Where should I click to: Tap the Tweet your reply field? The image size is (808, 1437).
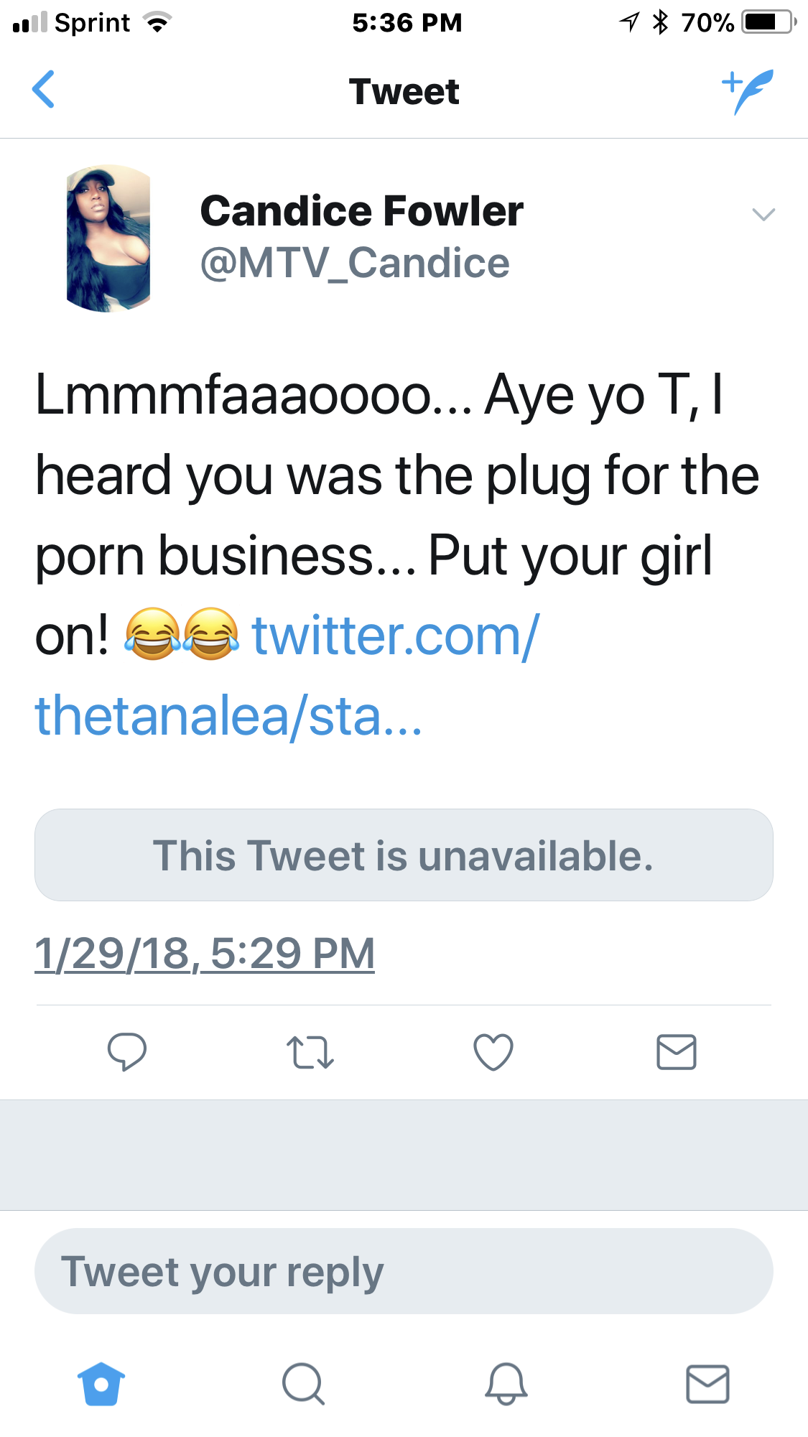click(404, 1271)
